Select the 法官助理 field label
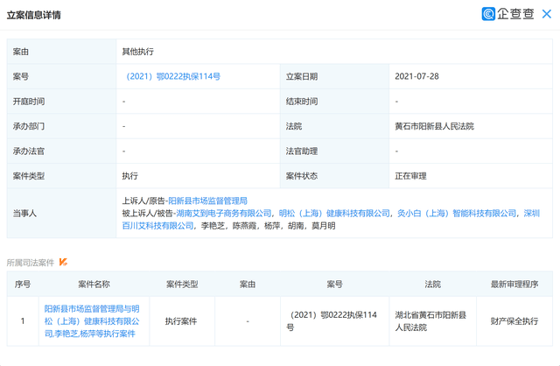Image resolution: width=560 pixels, height=366 pixels. 302,151
